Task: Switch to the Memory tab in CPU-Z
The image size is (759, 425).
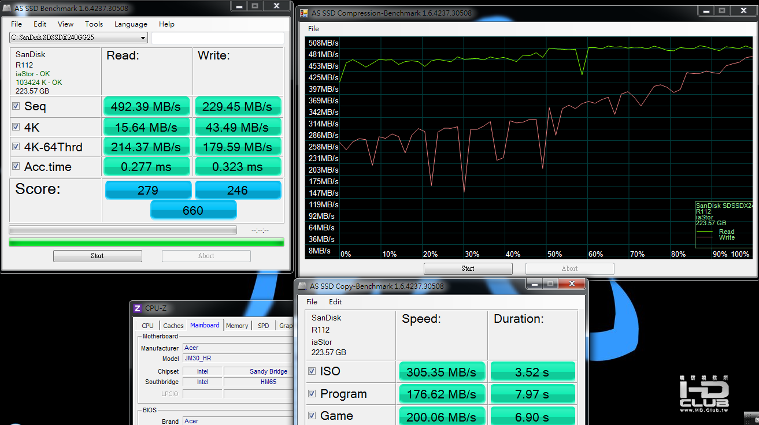Action: point(237,326)
